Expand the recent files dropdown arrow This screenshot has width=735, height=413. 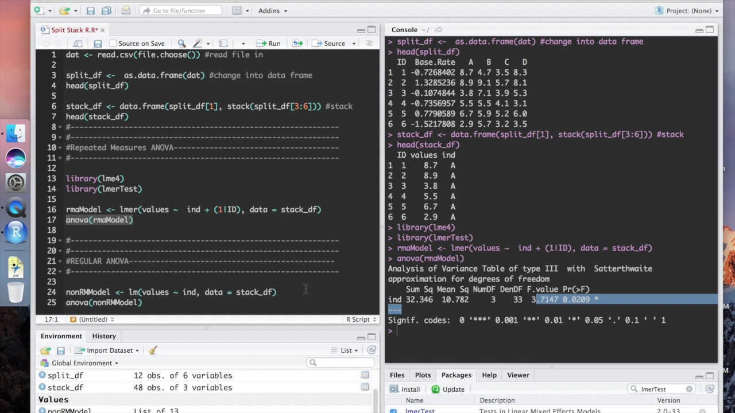(75, 11)
